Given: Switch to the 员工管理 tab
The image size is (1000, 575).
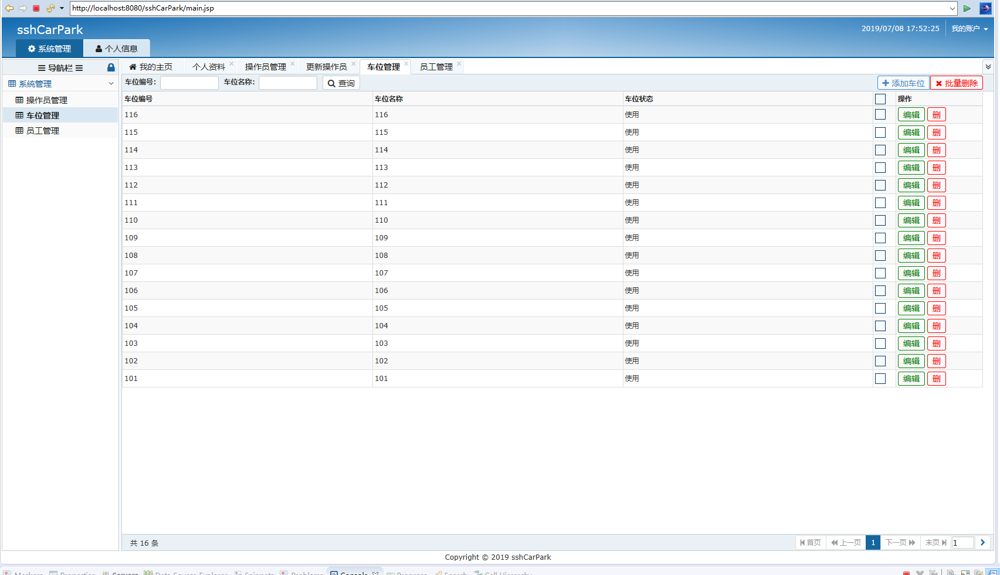Looking at the screenshot, I should (436, 67).
